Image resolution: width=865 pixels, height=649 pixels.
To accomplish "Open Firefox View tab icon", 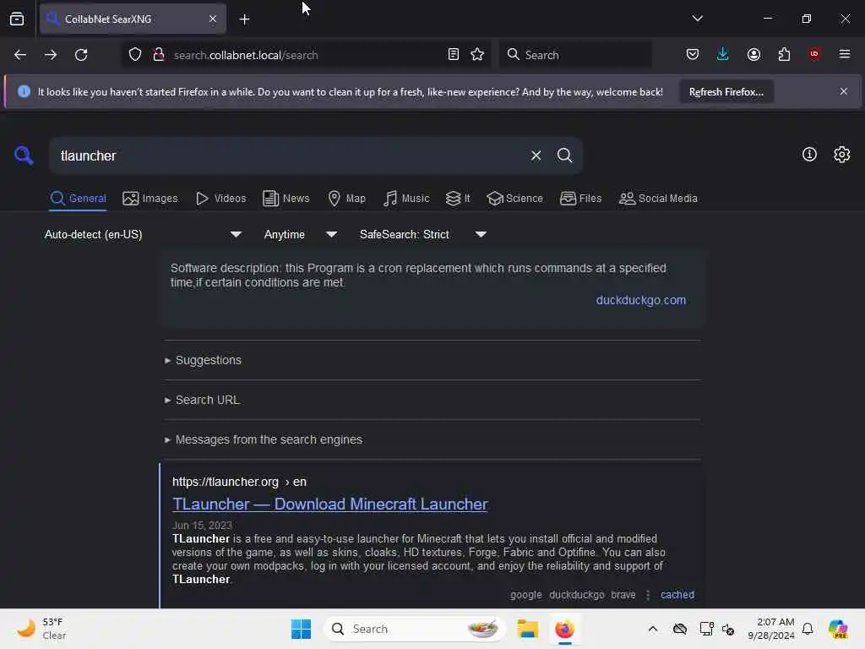I will click(x=17, y=19).
